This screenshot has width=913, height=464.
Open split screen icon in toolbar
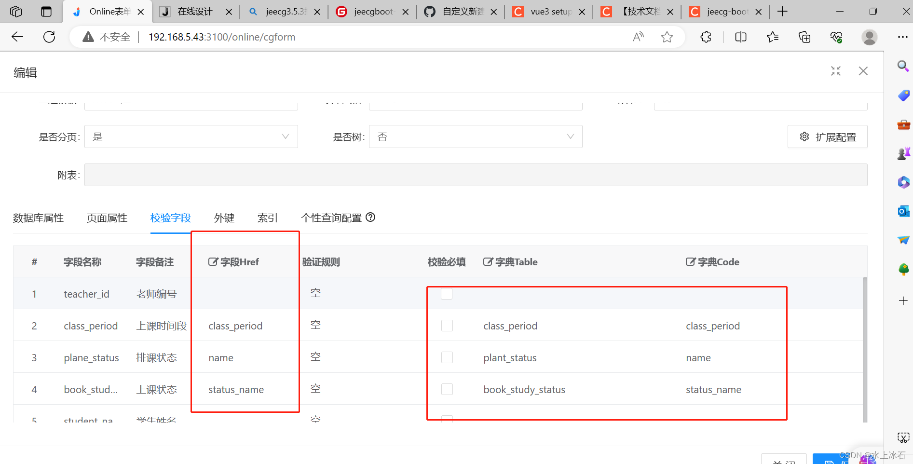pyautogui.click(x=741, y=37)
